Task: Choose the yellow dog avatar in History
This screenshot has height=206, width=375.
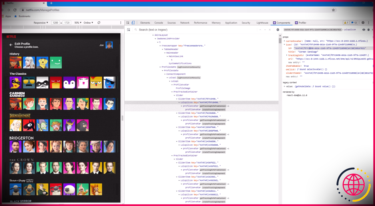Action: pyautogui.click(x=42, y=62)
